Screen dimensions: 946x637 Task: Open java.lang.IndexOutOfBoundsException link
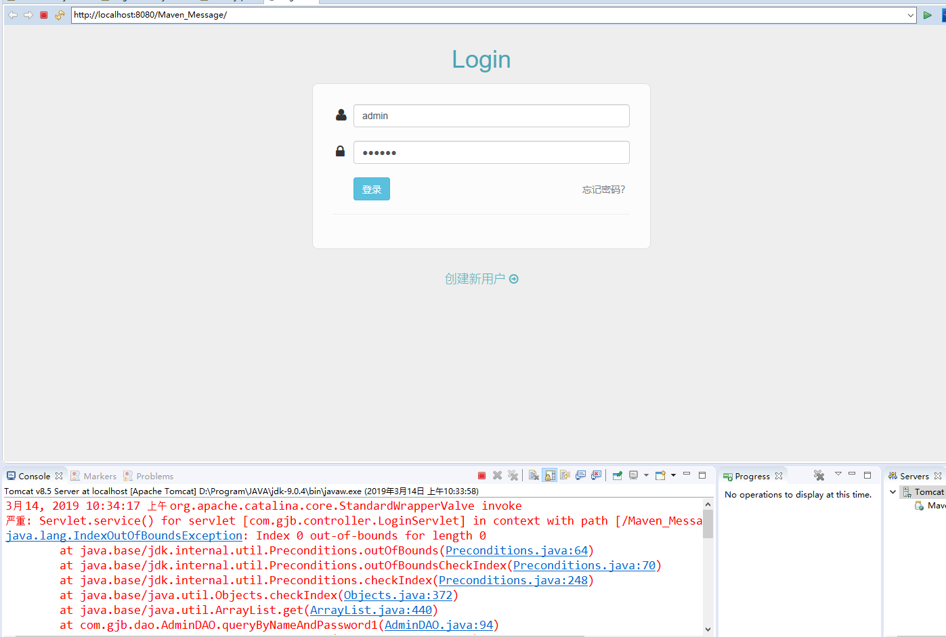(124, 535)
